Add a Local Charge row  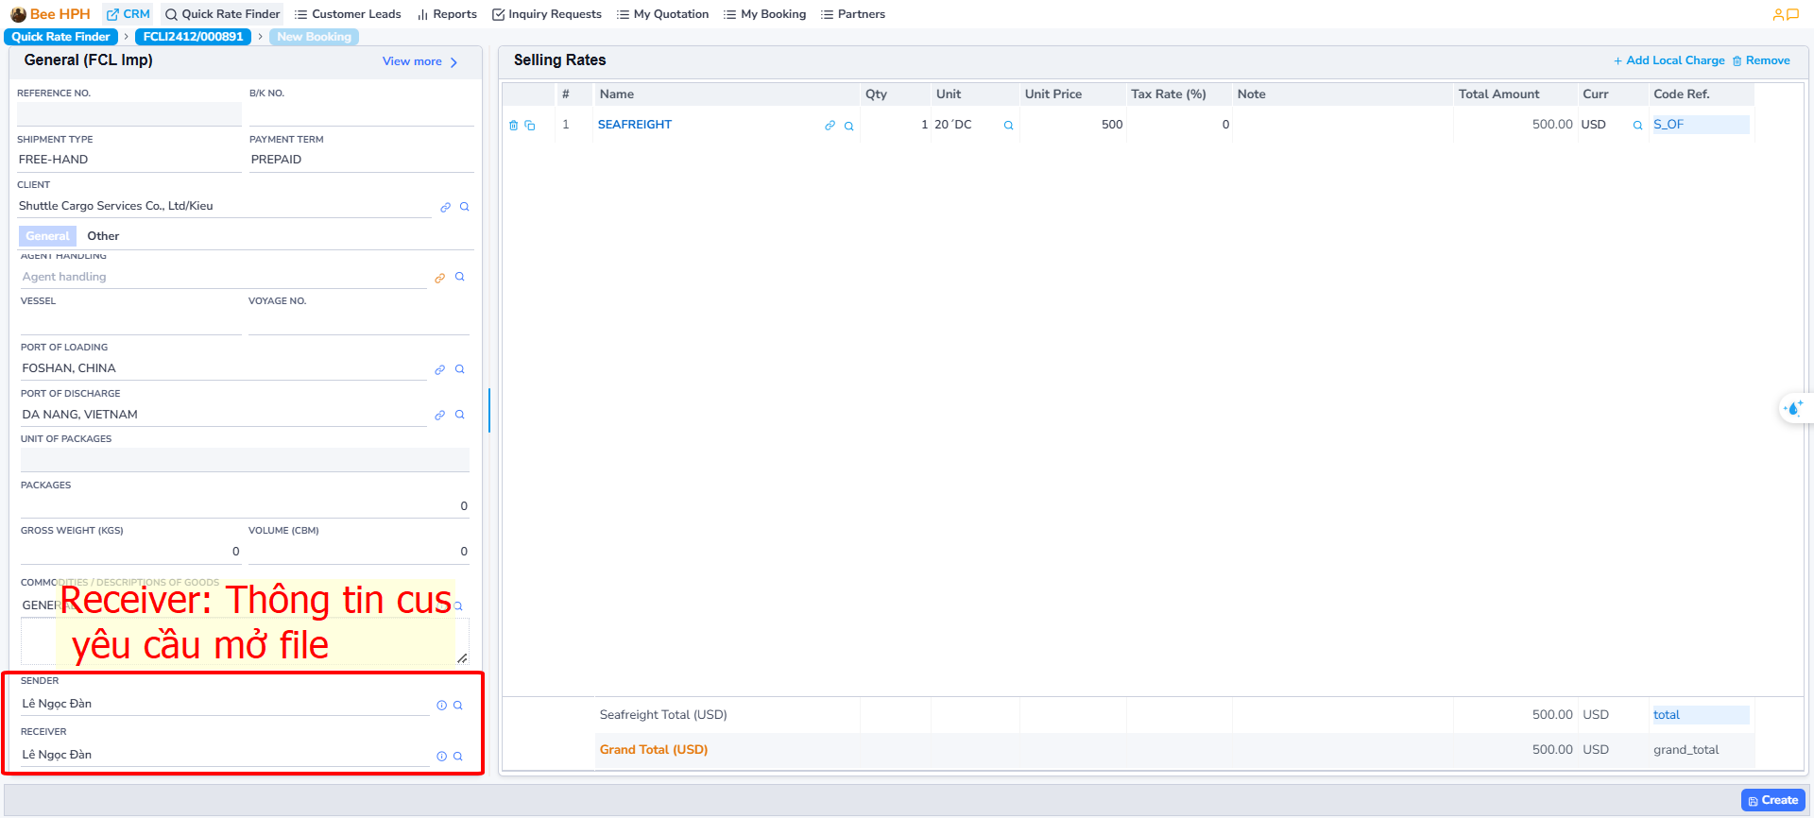[1669, 60]
